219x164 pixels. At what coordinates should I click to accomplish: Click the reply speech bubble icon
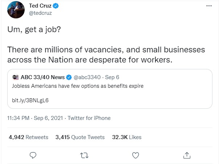pos(33,155)
